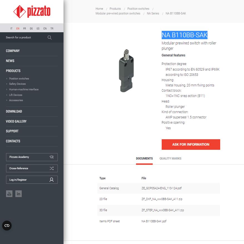Click the 'File' column header

pos(144,178)
